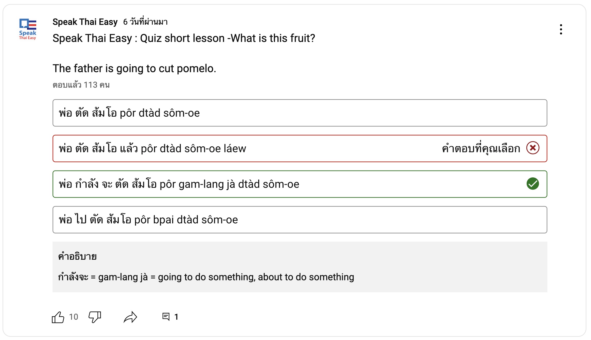Click the comment count 1
The height and width of the screenshot is (340, 591).
click(176, 317)
